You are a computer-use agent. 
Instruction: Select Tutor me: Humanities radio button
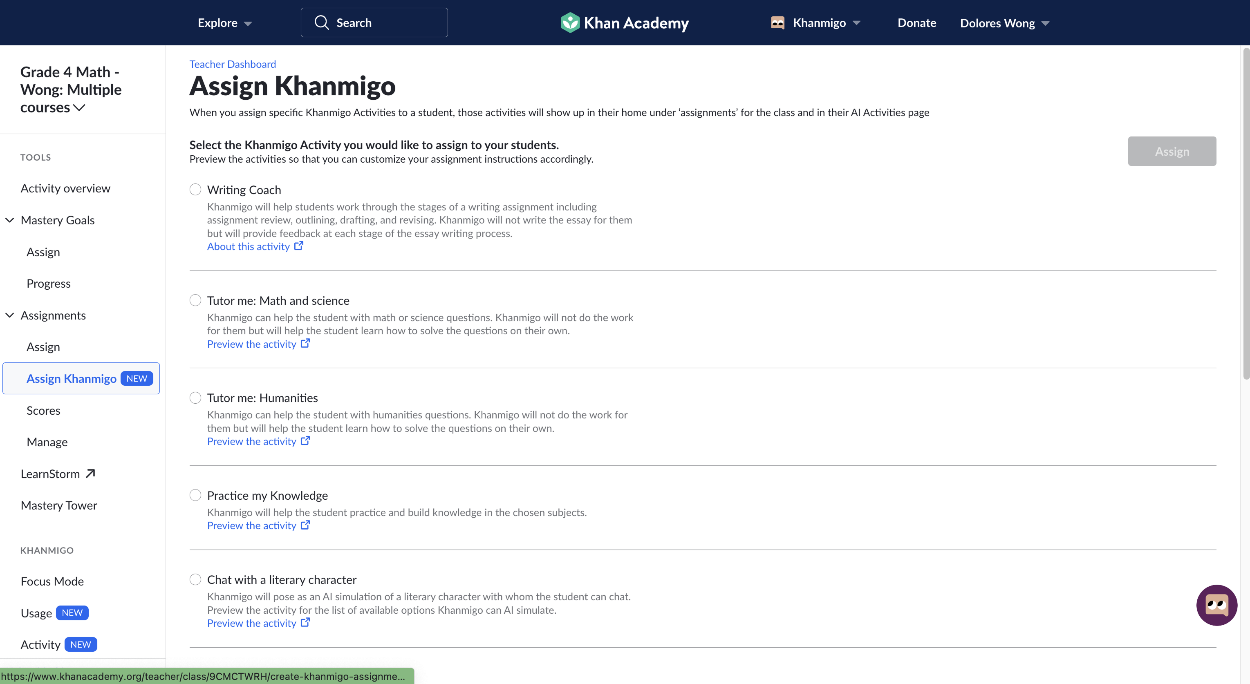[195, 398]
